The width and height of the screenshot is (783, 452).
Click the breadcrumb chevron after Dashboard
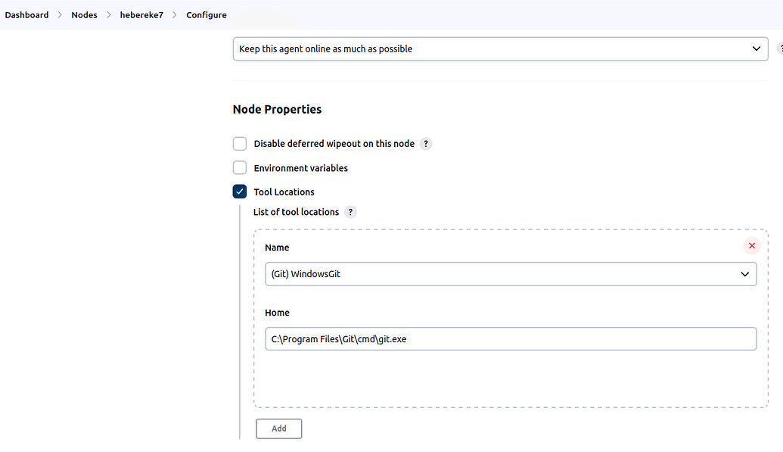point(60,15)
